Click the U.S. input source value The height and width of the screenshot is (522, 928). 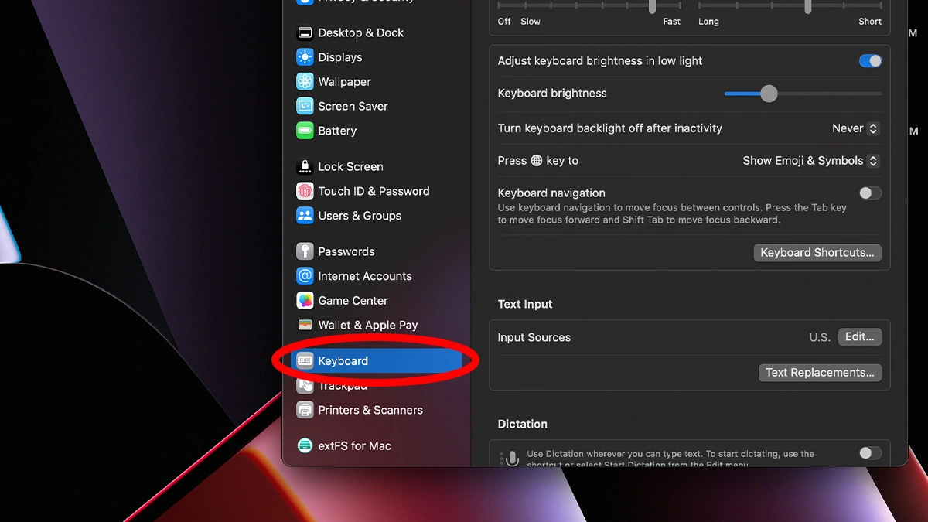(820, 337)
